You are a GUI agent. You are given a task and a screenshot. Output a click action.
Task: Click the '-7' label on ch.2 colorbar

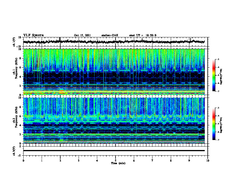pos(218,140)
